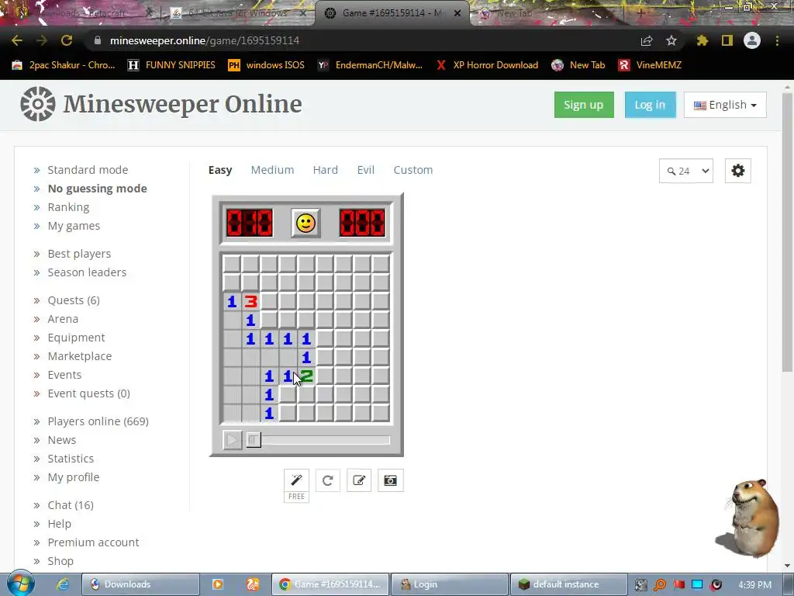Launch Internet Explorer from the taskbar

click(x=63, y=584)
